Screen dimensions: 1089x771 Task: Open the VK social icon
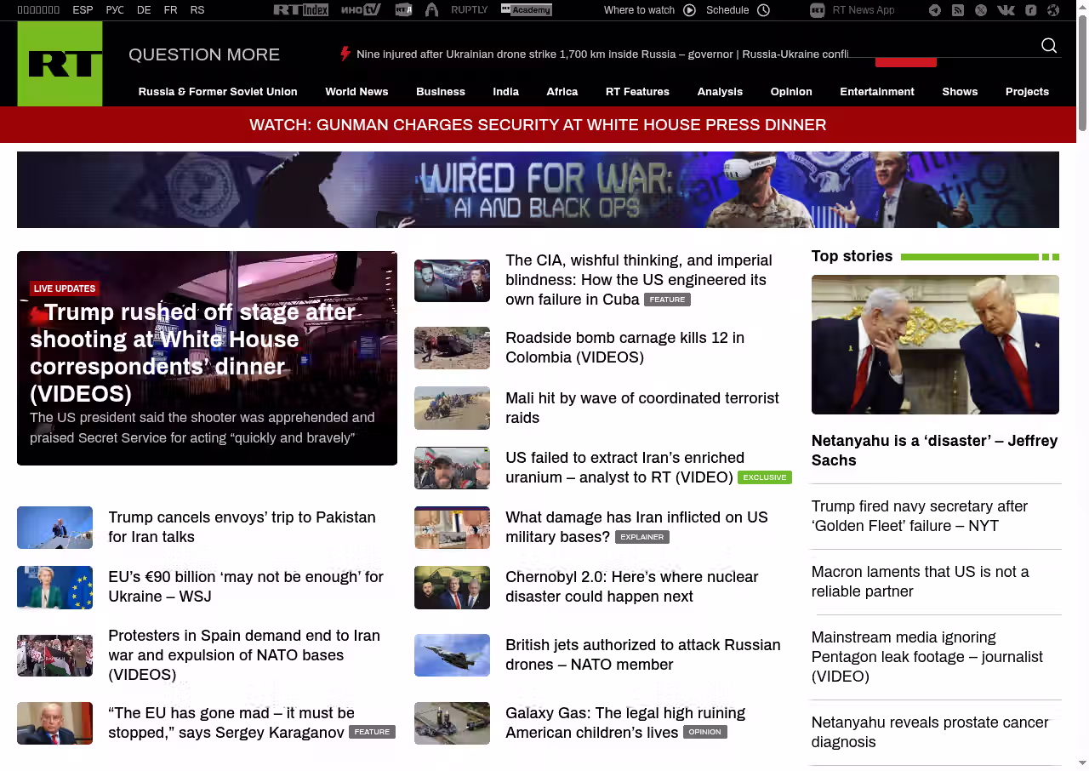(x=1006, y=10)
